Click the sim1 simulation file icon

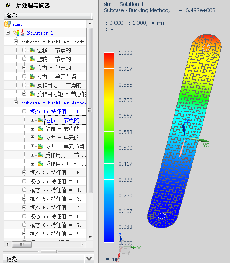coord(7,24)
